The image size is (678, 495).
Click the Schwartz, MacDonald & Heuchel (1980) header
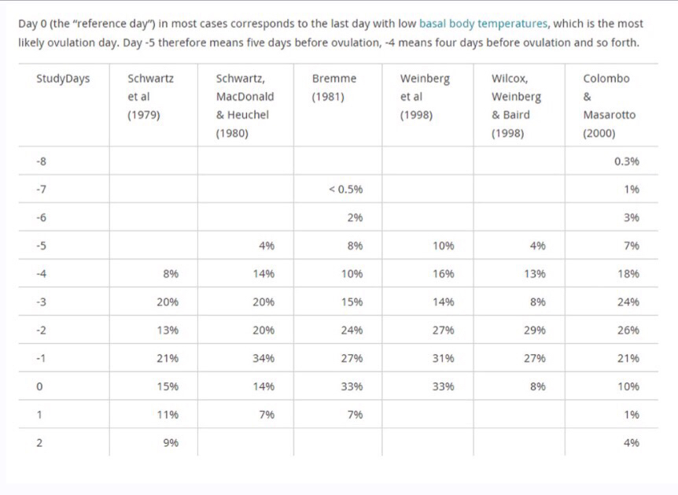click(245, 105)
